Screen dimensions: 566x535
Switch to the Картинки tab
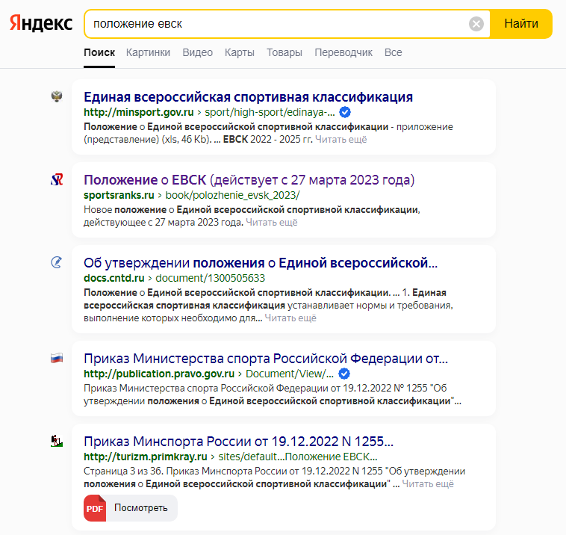coord(148,52)
